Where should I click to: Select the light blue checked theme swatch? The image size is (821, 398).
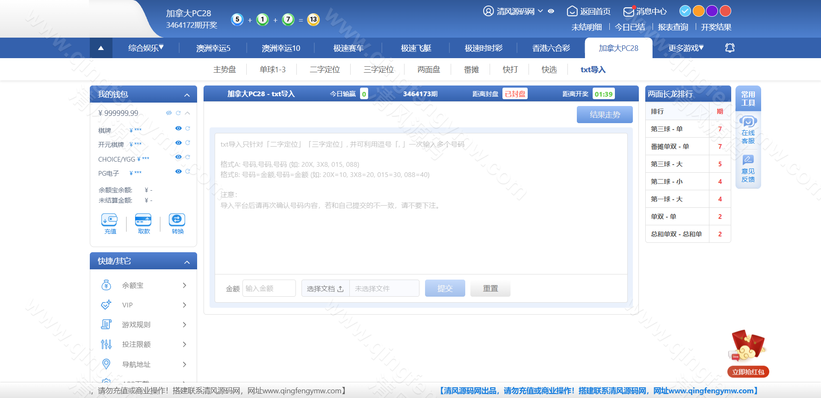[x=685, y=11]
